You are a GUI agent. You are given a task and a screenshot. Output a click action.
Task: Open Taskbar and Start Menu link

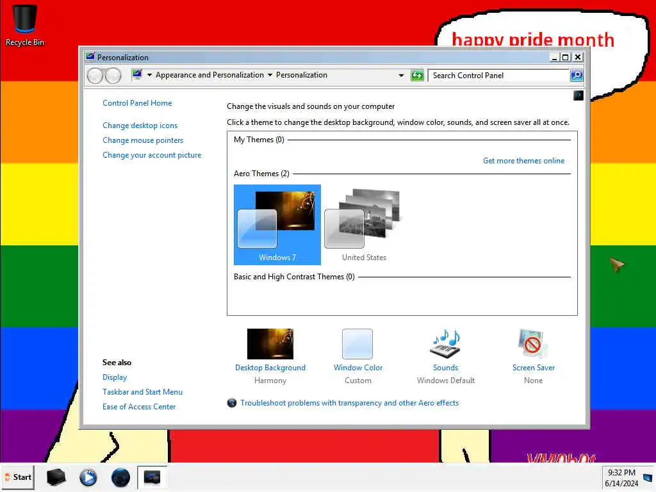point(143,392)
